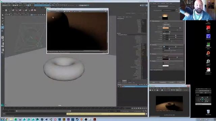The width and height of the screenshot is (216, 121).
Task: Toggle first checkbox above the white swatch
Action: point(163,63)
